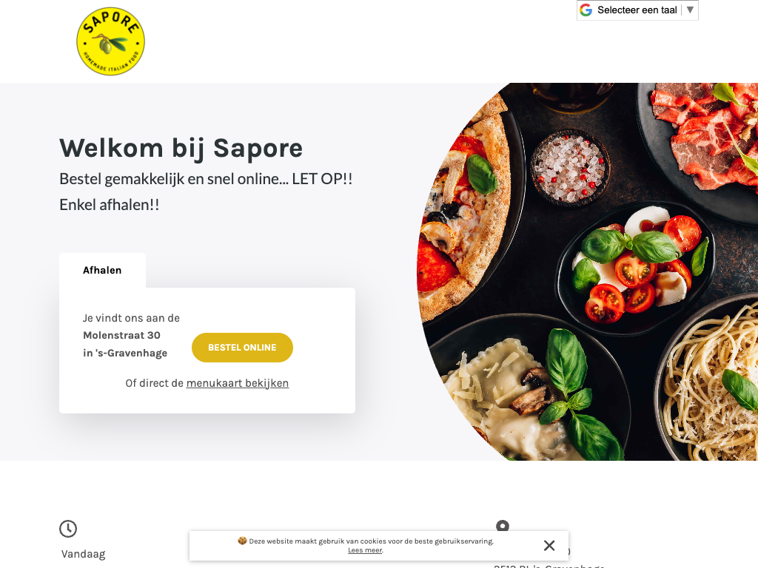Click the Sapore olive logo

[111, 41]
